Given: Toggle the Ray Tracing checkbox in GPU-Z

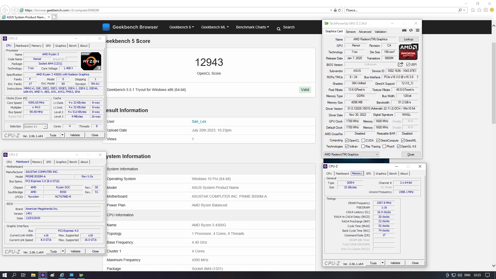Looking at the screenshot, I should [x=363, y=146].
